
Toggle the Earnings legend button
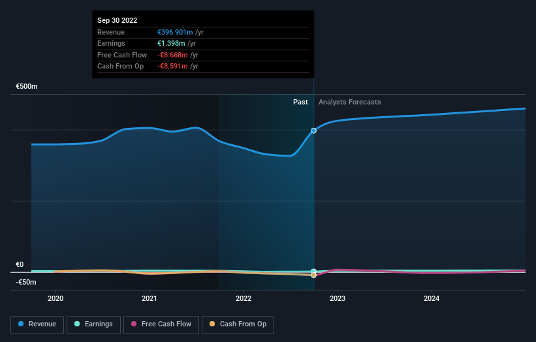tap(93, 324)
